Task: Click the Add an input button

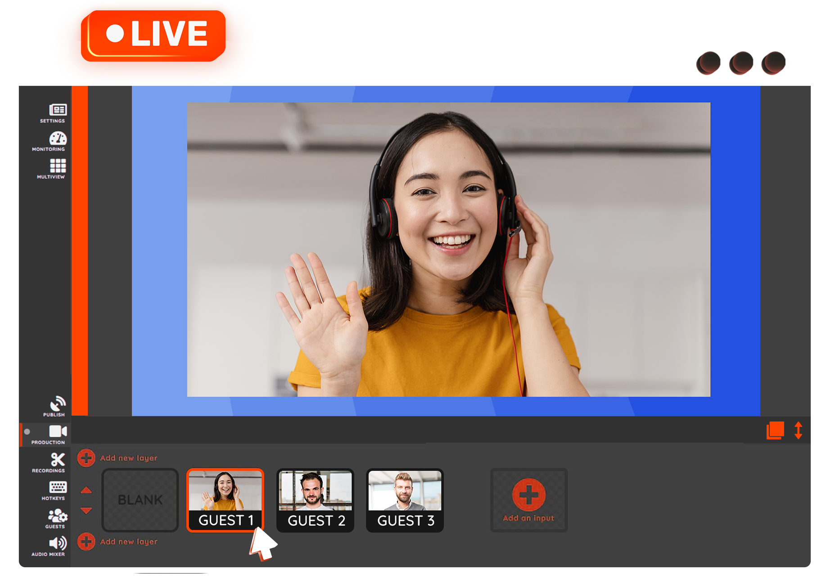Action: click(x=529, y=500)
